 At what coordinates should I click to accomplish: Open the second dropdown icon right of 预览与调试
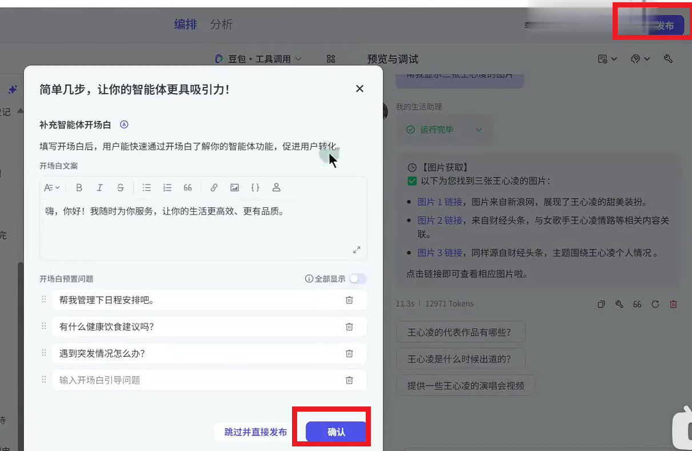[x=641, y=59]
